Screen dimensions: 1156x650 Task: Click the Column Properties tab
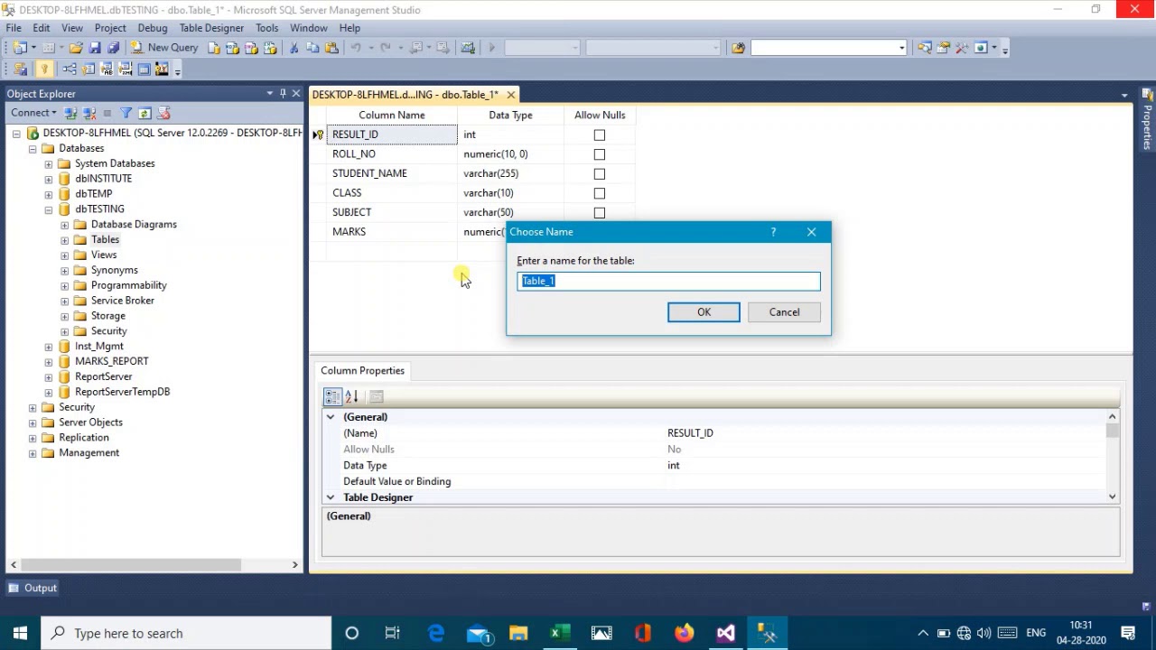(x=362, y=371)
